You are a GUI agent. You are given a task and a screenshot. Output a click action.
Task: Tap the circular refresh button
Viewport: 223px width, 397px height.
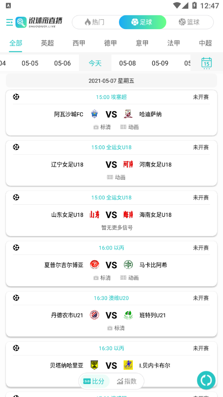(x=206, y=380)
